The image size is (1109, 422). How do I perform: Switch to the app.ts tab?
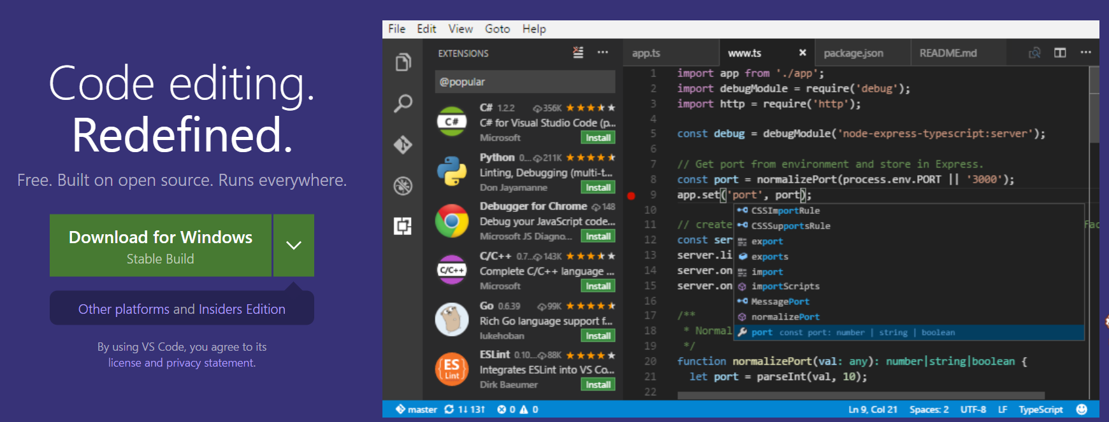(670, 53)
